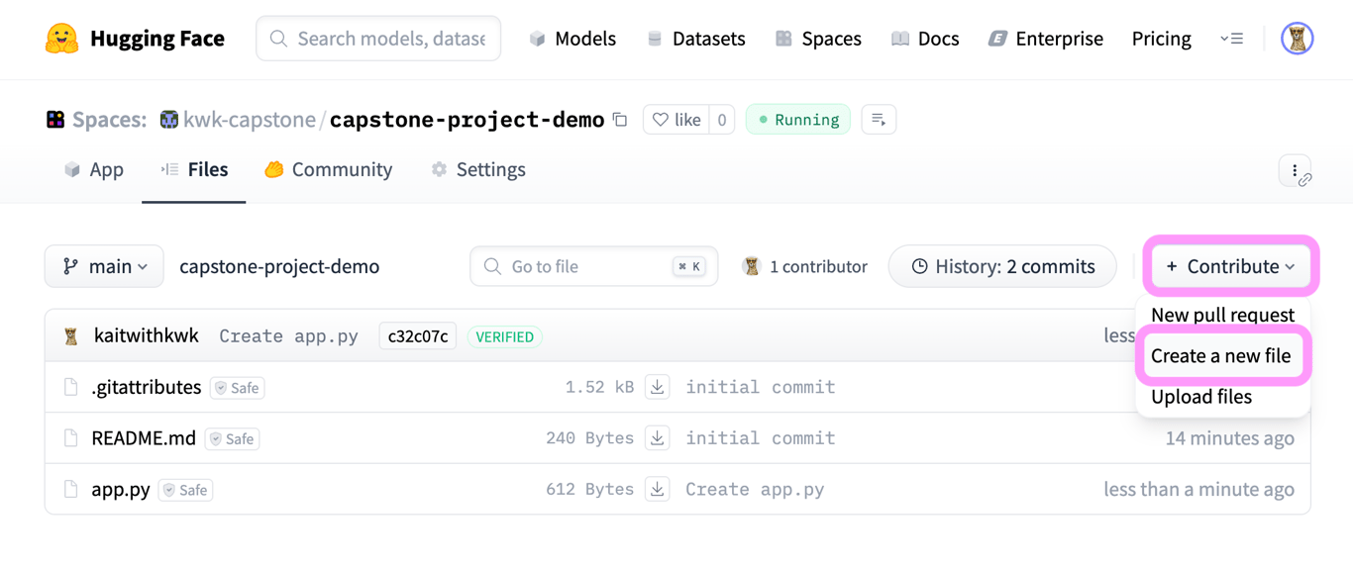Screen dimensions: 1353x568
Task: Download the app.py file
Action: (x=657, y=489)
